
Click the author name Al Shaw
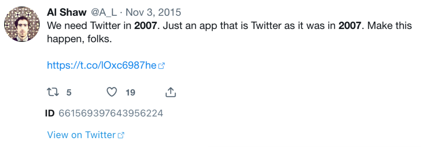(x=67, y=12)
